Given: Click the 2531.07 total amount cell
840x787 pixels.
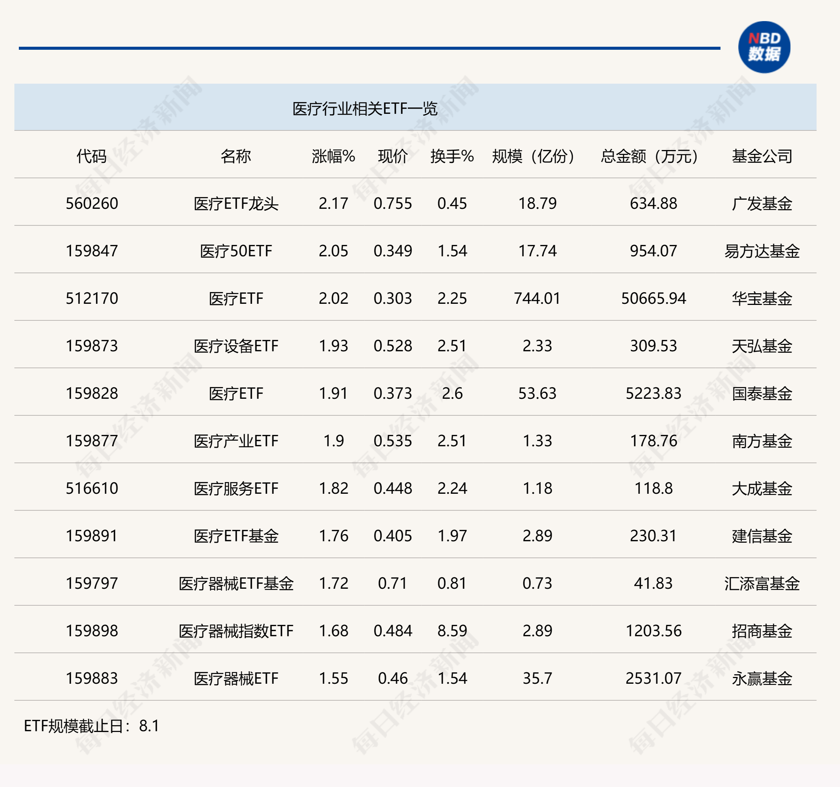Looking at the screenshot, I should click(653, 678).
